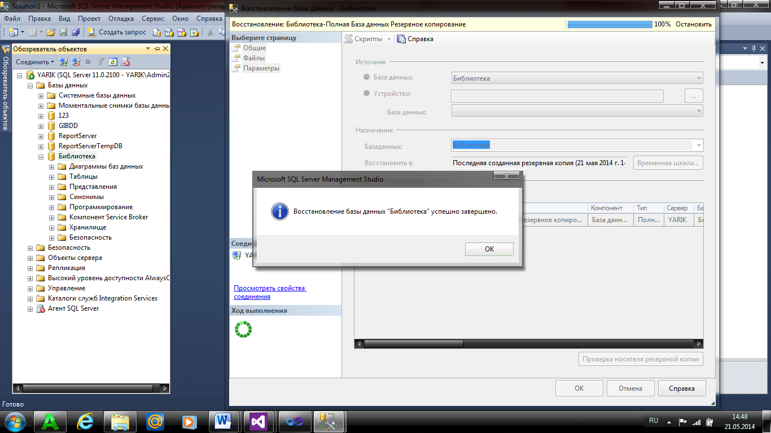Select the База данных source radio button
Image resolution: width=771 pixels, height=433 pixels.
tap(367, 77)
